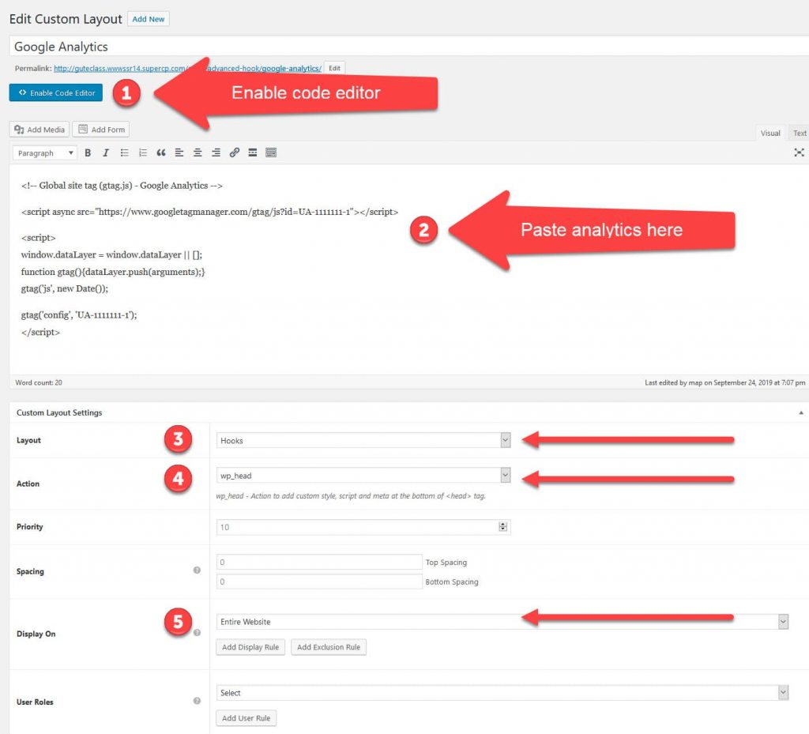The image size is (809, 734).
Task: Click the Priority input field
Action: click(x=363, y=527)
